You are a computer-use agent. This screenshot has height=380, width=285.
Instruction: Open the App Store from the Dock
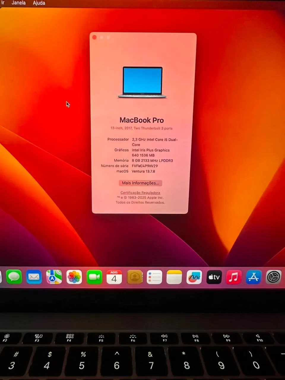tap(254, 277)
